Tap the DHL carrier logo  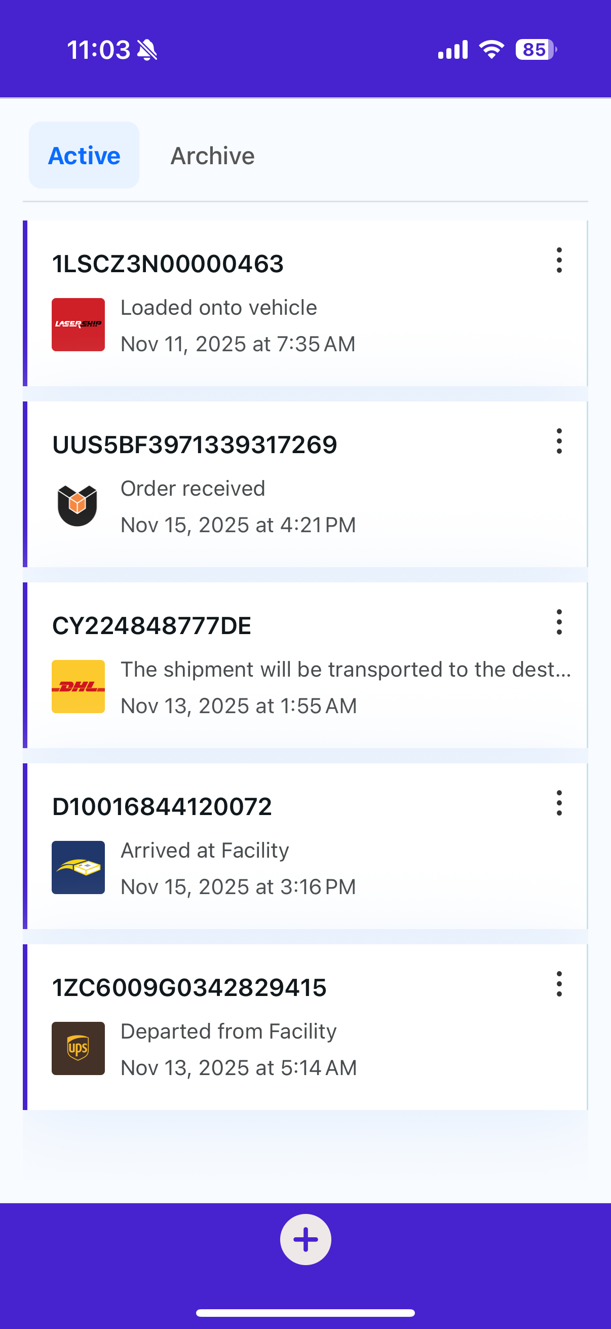coord(78,686)
